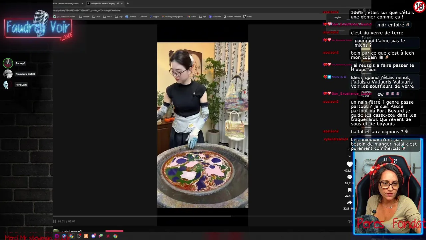Close the 'Unique Gift Ideas' tab

(122, 3)
